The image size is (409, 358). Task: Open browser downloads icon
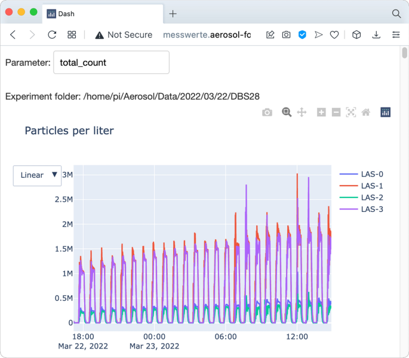click(376, 35)
